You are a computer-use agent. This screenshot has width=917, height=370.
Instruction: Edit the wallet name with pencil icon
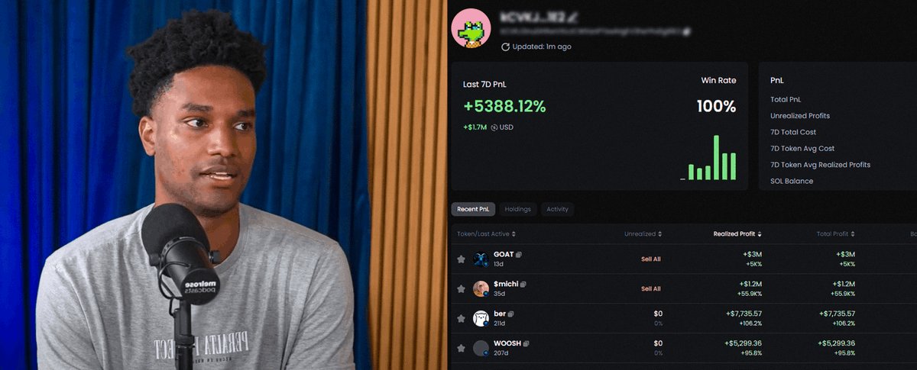pyautogui.click(x=572, y=15)
